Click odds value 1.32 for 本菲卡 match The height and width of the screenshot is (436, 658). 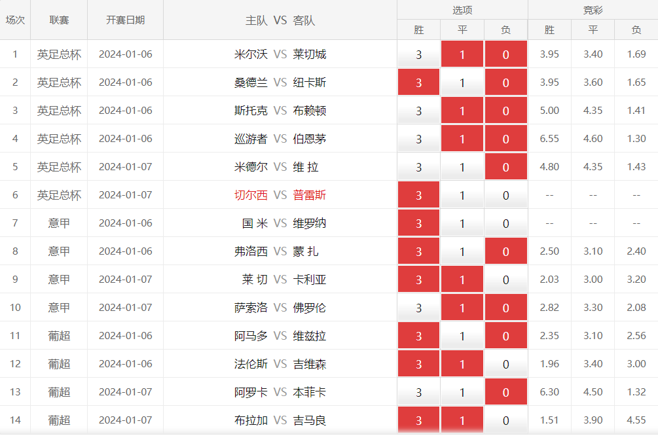(636, 391)
